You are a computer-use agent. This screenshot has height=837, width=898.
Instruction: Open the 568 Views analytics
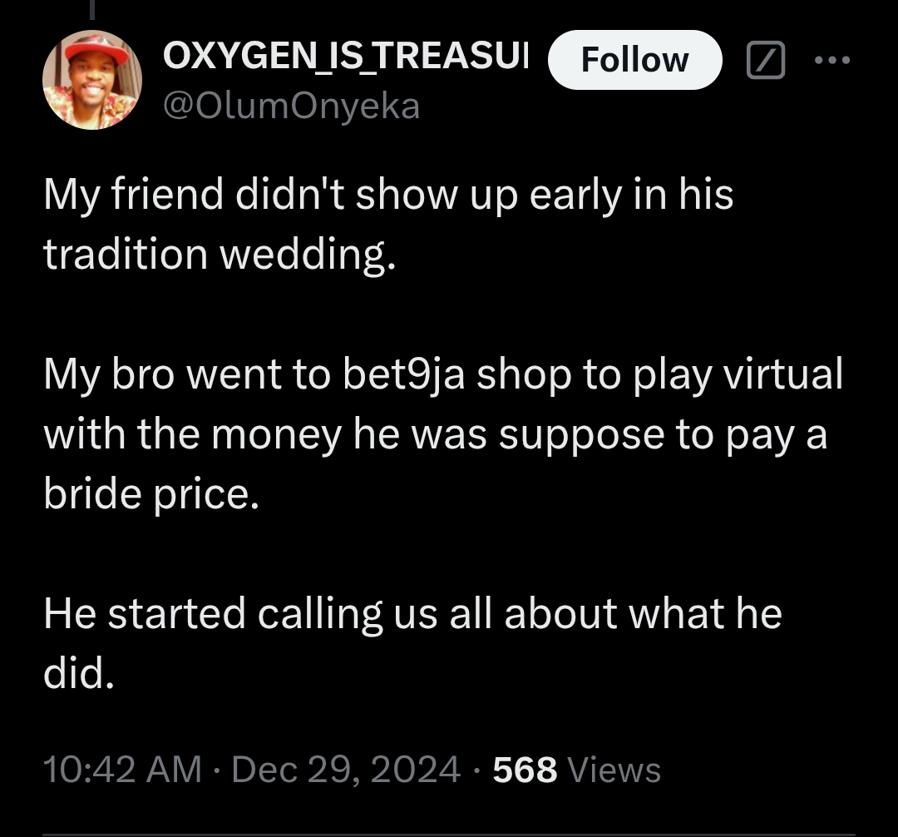(576, 770)
